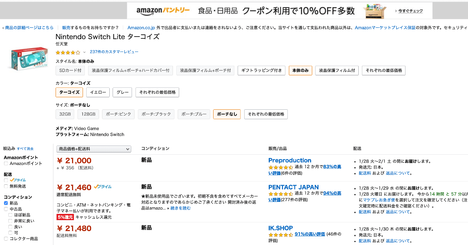Select the グレー color option
The height and width of the screenshot is (245, 468).
[x=122, y=92]
